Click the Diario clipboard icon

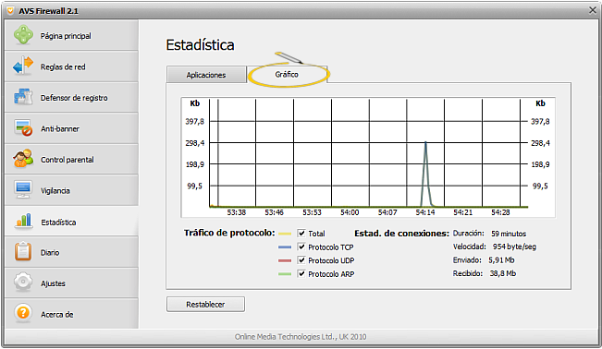pos(23,251)
